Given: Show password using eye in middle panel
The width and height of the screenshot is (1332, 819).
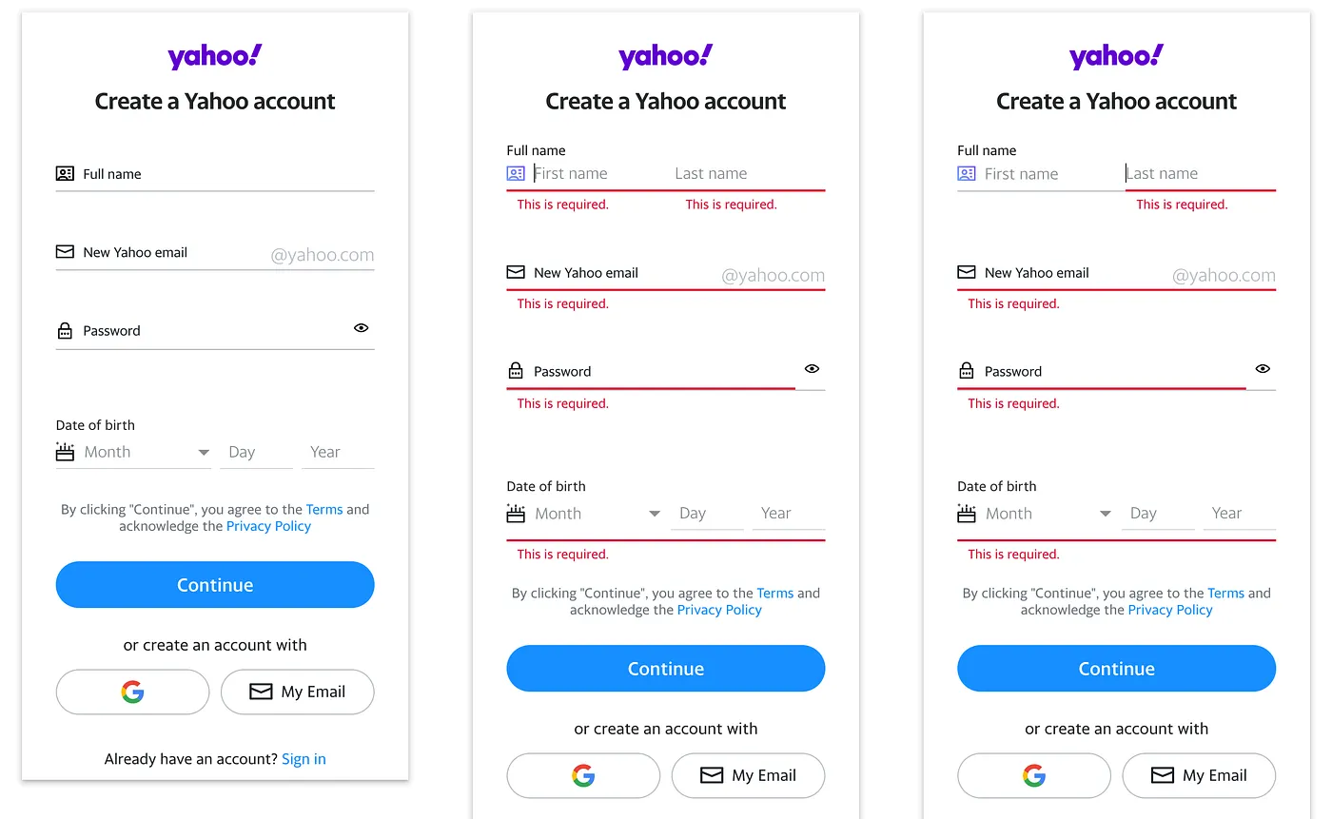Looking at the screenshot, I should pyautogui.click(x=812, y=369).
